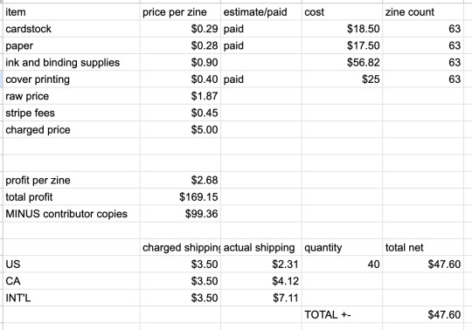Screen dimensions: 472x330
Task: Select the 'price per zine' header cell
Action: [x=180, y=12]
